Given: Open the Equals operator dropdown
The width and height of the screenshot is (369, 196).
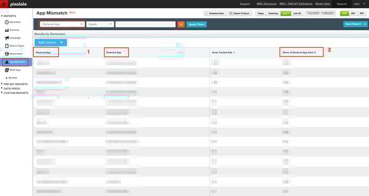Looking at the screenshot, I should pos(100,24).
